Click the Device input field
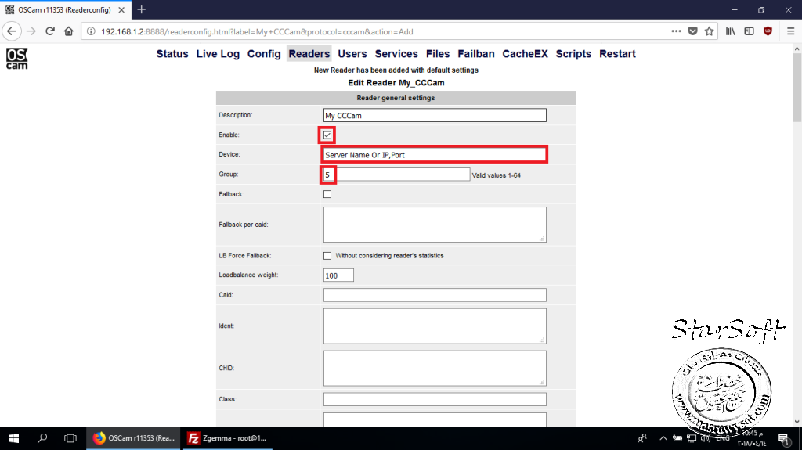Viewport: 802px width, 450px height. coord(435,154)
